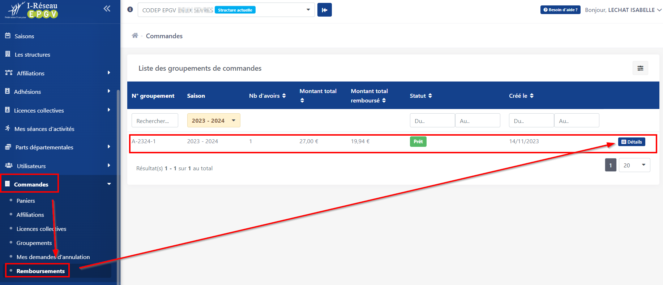Collapse the Commandes submenu arrow
The image size is (663, 285).
[x=109, y=184]
